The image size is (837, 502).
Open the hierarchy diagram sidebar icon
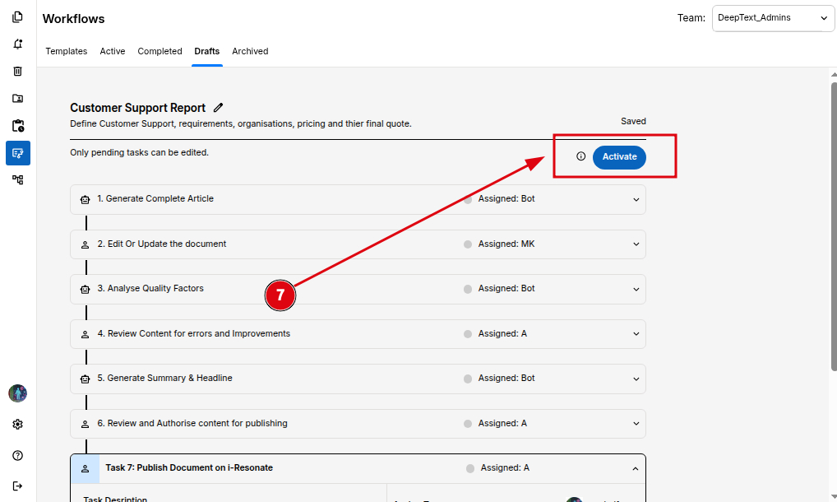tap(18, 179)
